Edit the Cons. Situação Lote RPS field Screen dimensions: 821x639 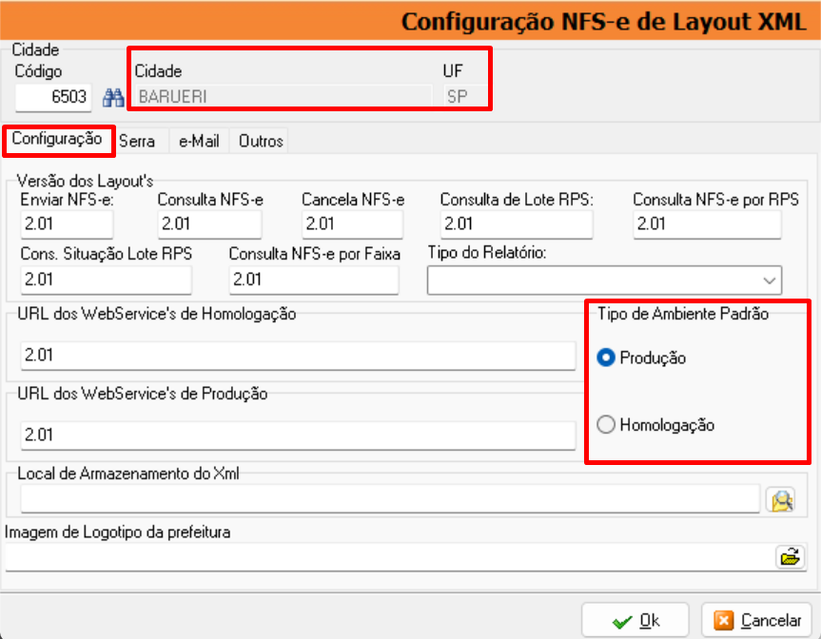tap(107, 280)
